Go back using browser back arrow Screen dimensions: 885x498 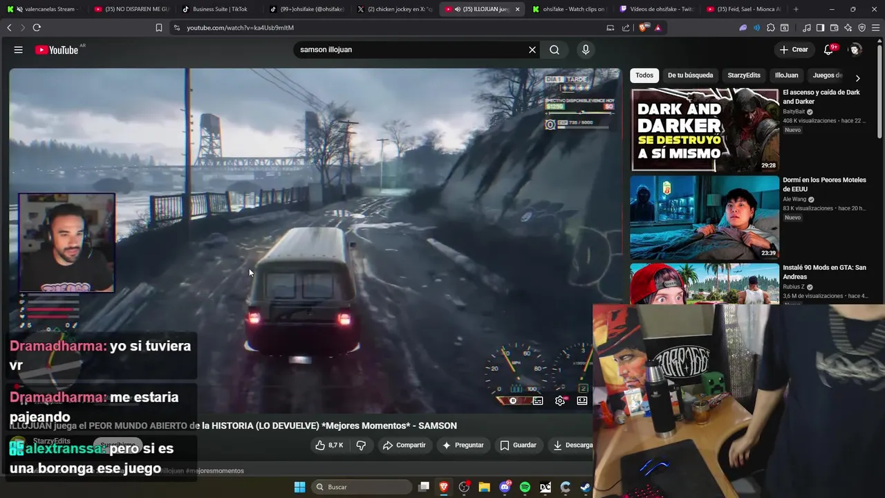pyautogui.click(x=9, y=28)
